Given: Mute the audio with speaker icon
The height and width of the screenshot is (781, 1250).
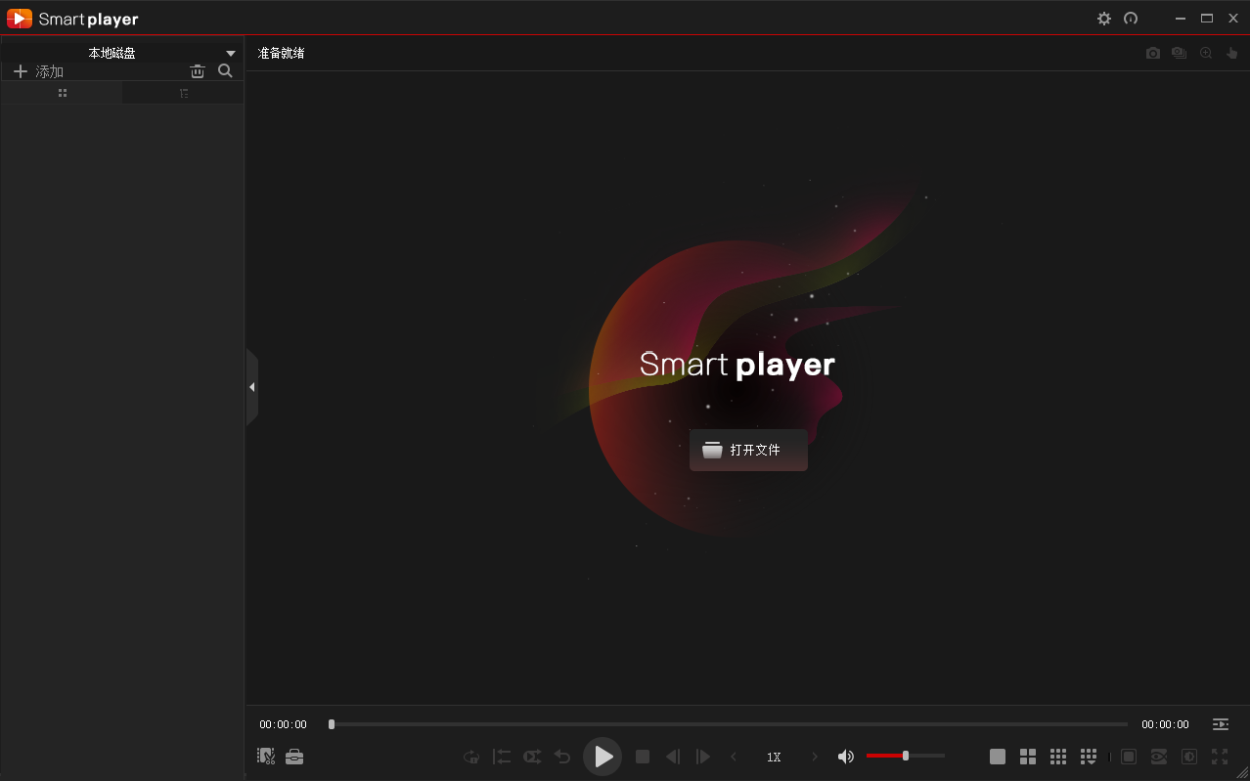Looking at the screenshot, I should 846,757.
